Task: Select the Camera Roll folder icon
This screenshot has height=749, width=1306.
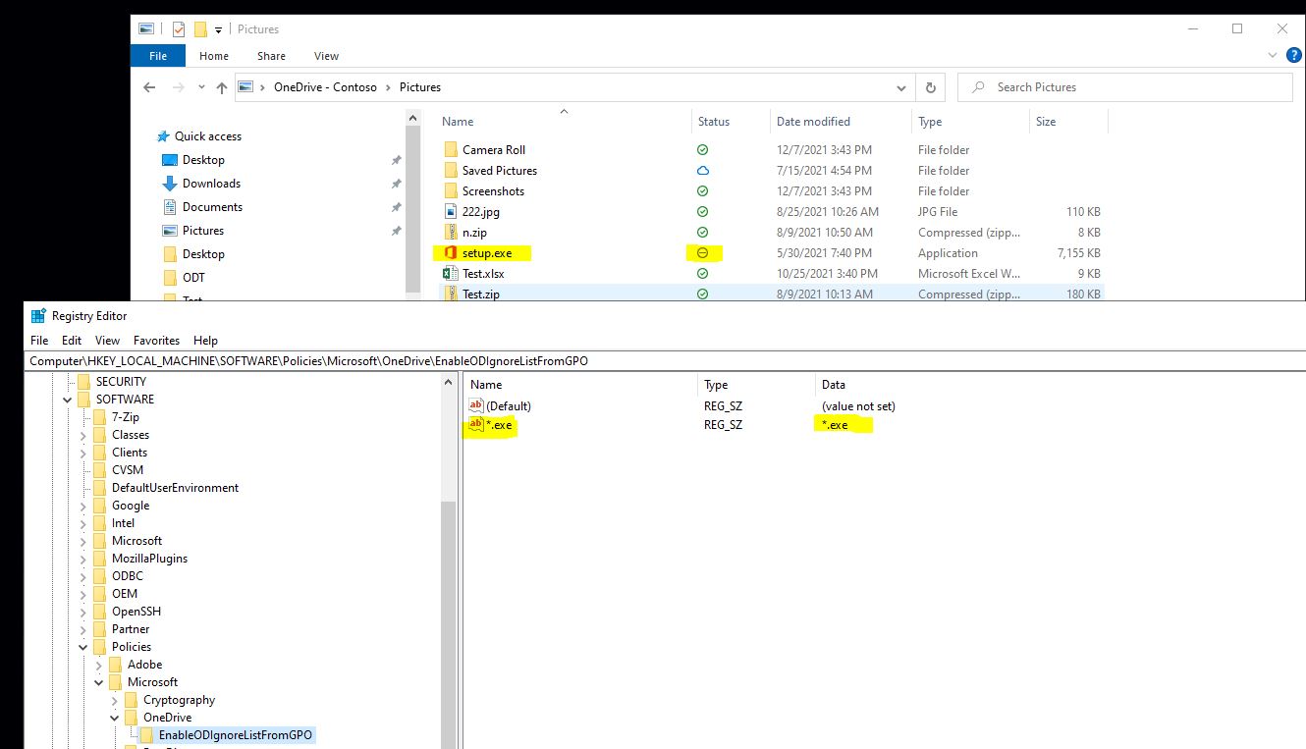Action: point(451,150)
